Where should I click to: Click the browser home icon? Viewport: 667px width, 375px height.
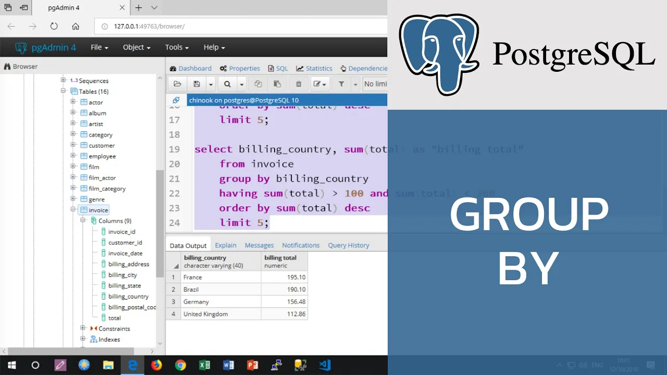pyautogui.click(x=76, y=26)
